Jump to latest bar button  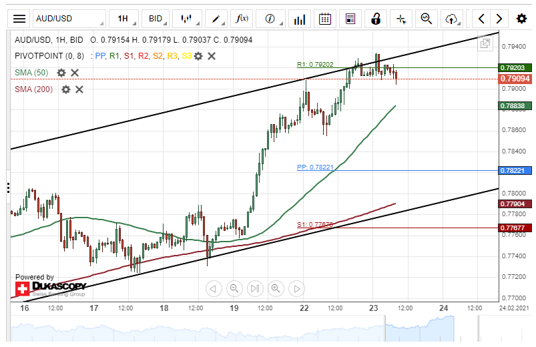[255, 288]
